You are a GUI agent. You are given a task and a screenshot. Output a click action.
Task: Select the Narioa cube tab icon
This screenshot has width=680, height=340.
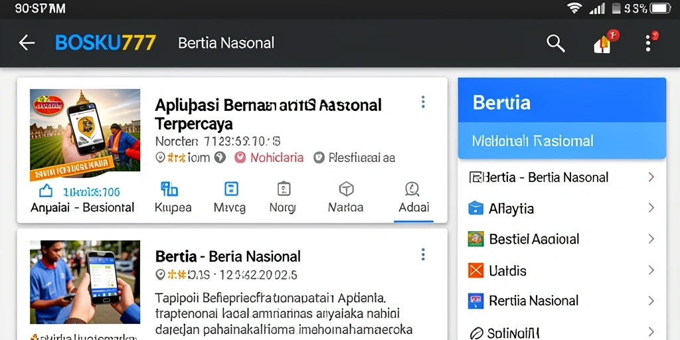coord(346,189)
